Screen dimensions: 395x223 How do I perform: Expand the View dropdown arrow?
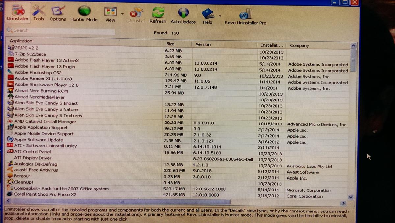(x=122, y=14)
